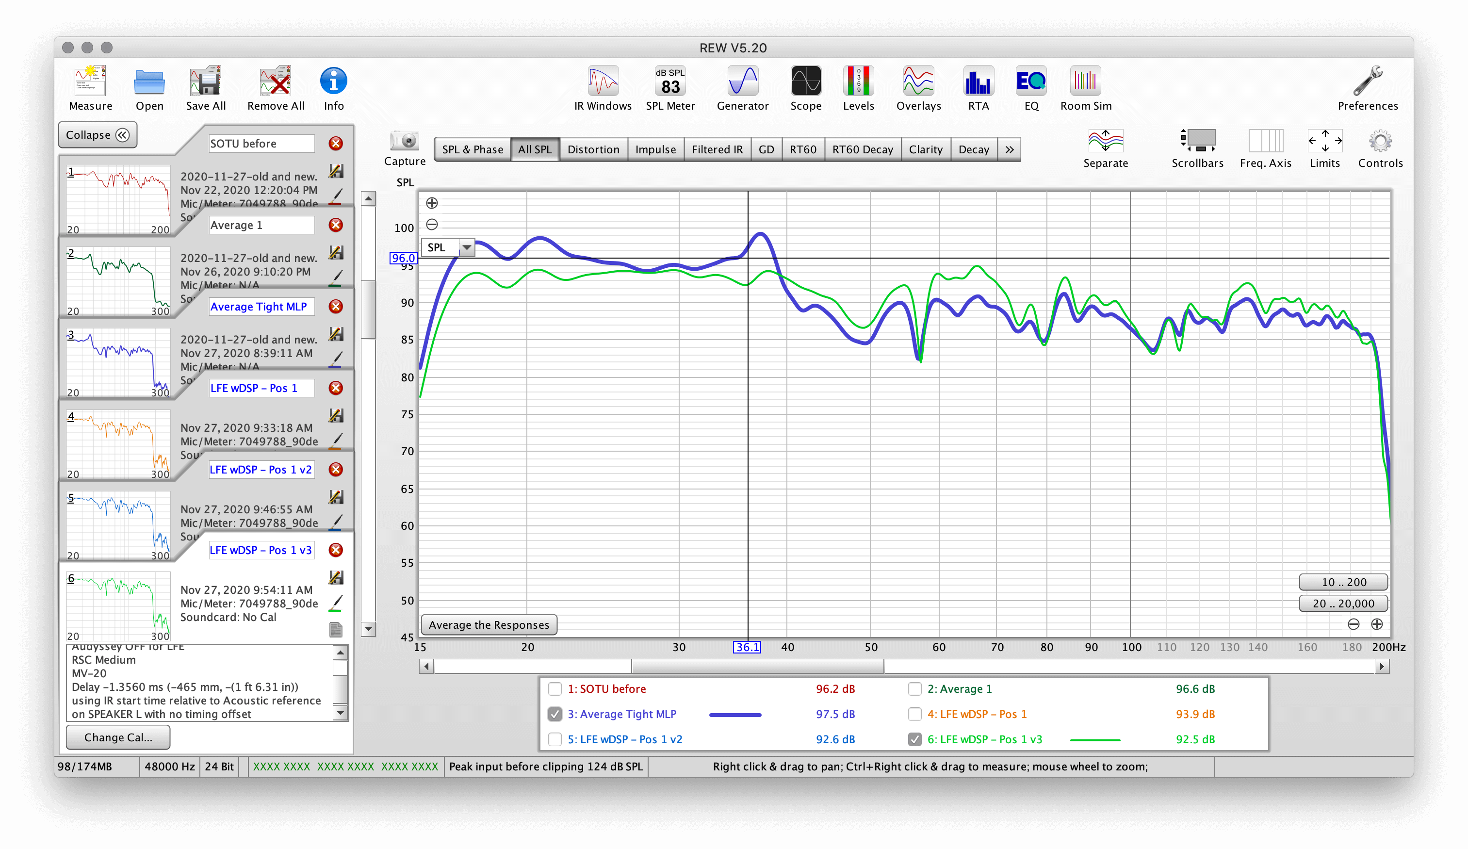Viewport: 1468px width, 849px height.
Task: Remove the SOTU before measurement
Action: (x=336, y=143)
